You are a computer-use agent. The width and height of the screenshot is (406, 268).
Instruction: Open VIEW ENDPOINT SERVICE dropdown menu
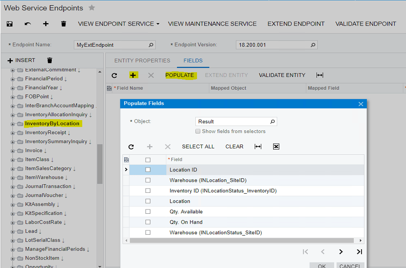(119, 24)
